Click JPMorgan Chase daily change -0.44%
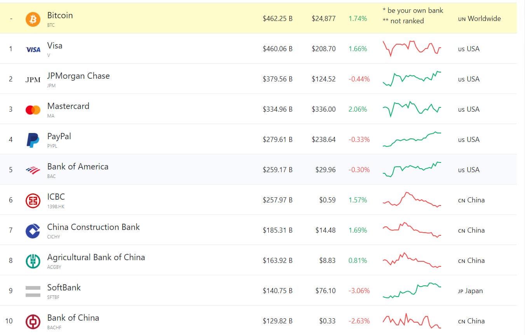This screenshot has height=335, width=525. 359,79
